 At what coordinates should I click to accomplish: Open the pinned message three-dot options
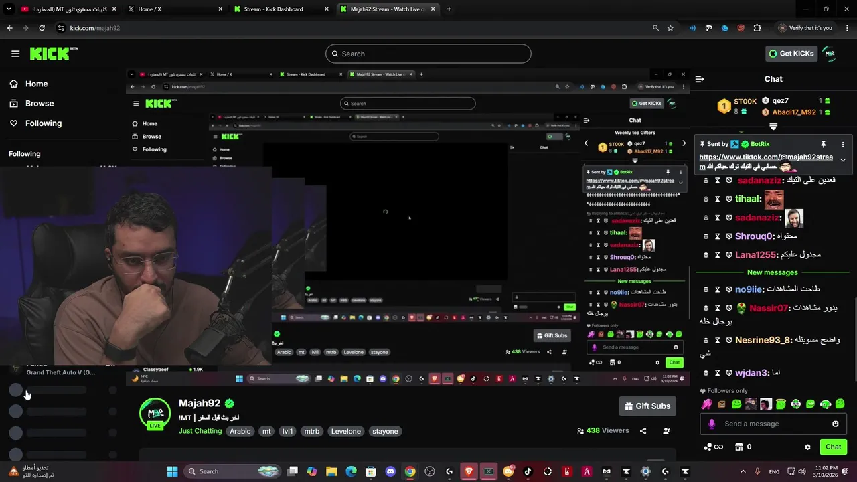843,144
